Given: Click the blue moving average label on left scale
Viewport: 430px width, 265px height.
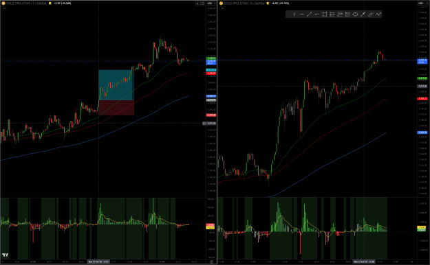Looking at the screenshot, I should tap(211, 96).
